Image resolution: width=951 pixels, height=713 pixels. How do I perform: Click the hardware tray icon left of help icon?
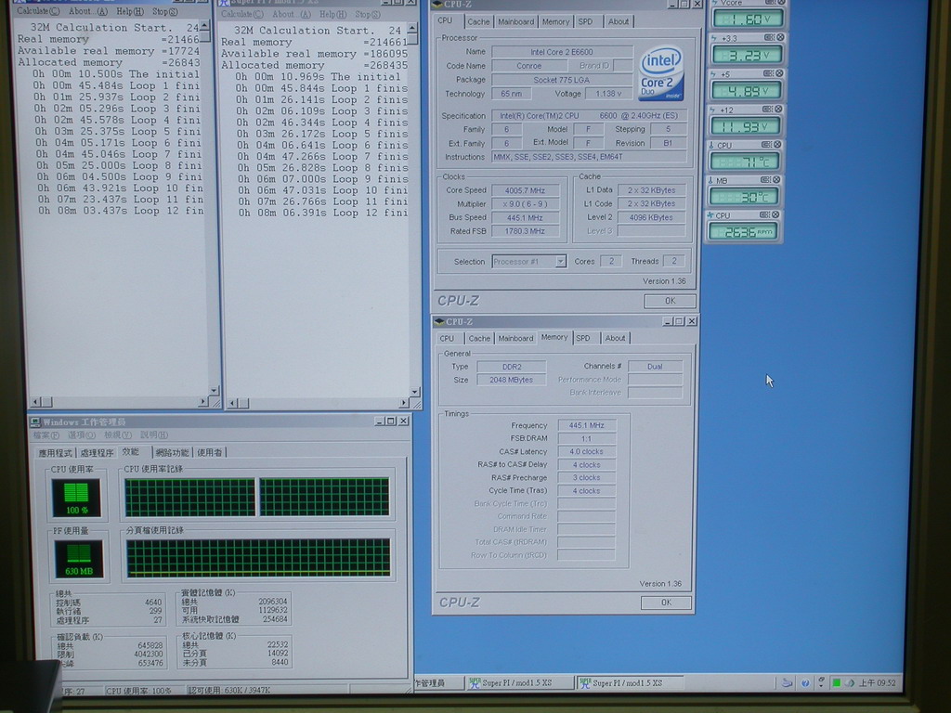[787, 682]
